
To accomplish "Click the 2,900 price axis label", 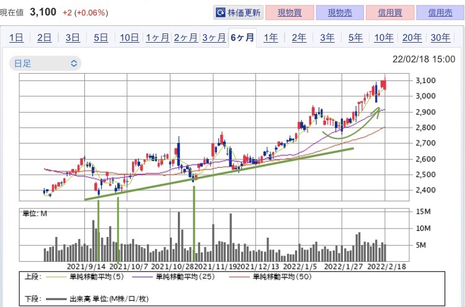I will (425, 112).
